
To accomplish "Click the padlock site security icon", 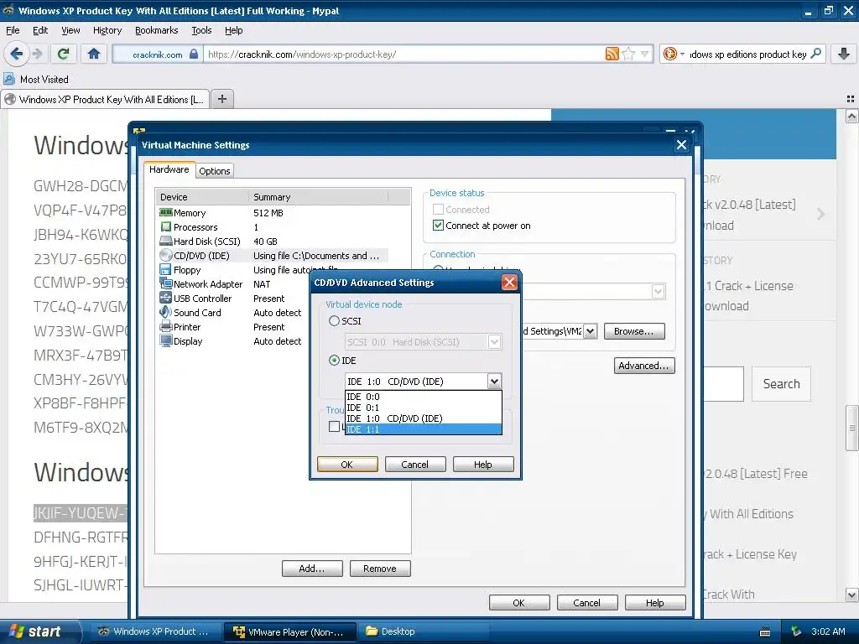I will 194,54.
